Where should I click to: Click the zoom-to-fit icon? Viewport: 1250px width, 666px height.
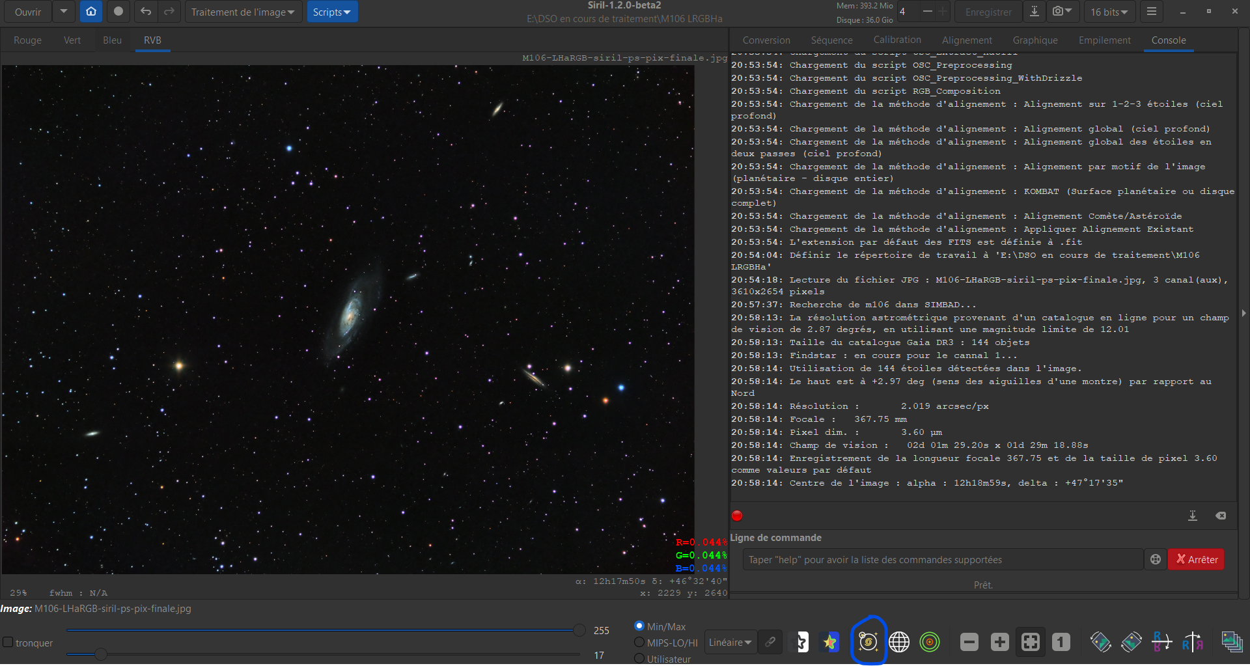(x=1031, y=643)
